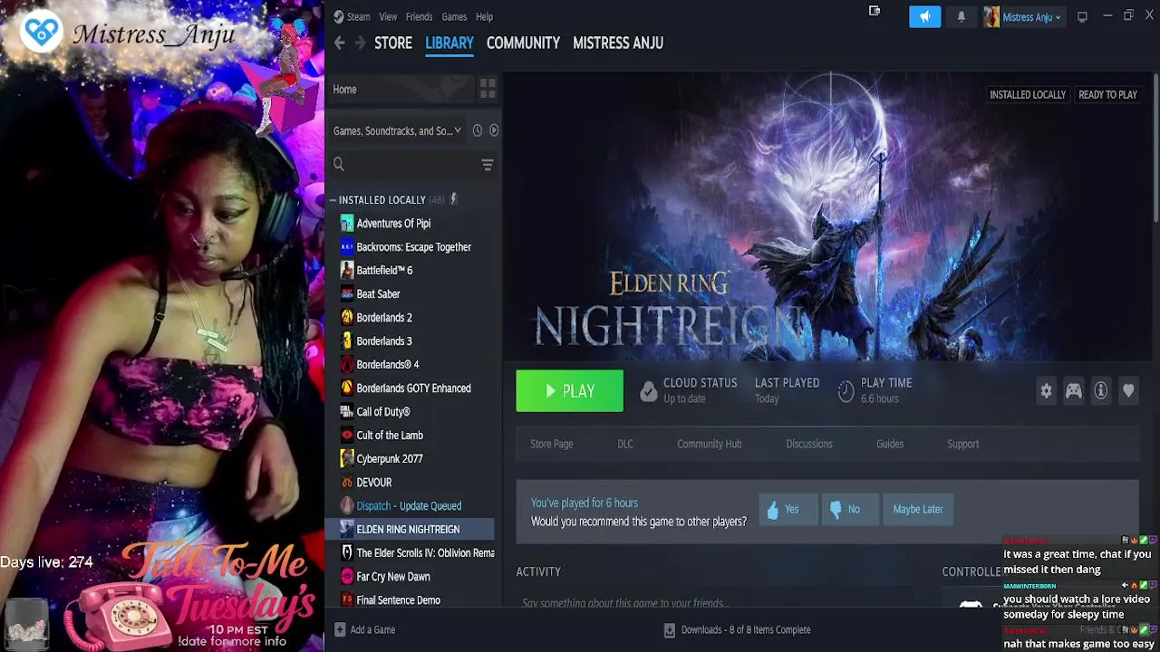The image size is (1160, 652).
Task: Open the Support link
Action: pyautogui.click(x=963, y=444)
